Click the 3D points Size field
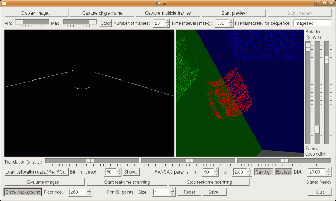The width and height of the screenshot is (336, 201). click(x=161, y=192)
